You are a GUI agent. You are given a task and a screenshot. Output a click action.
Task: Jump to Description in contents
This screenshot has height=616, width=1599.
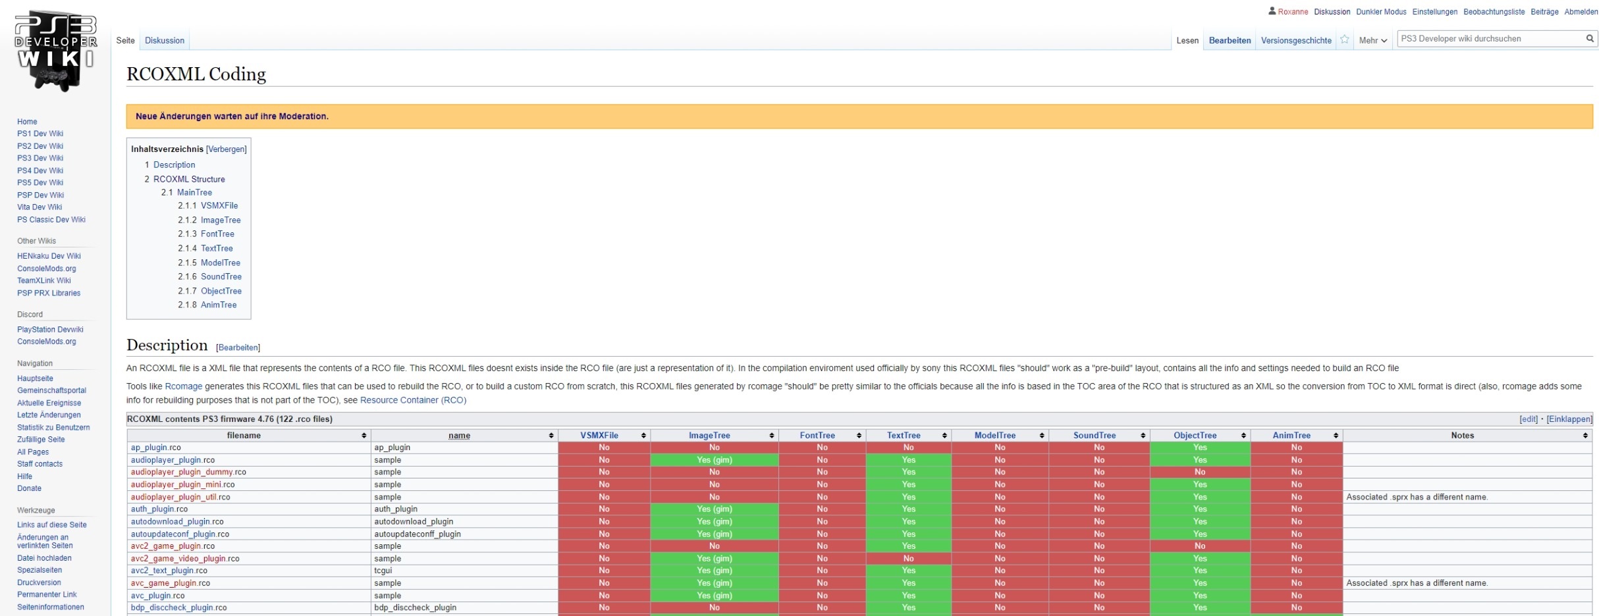click(x=174, y=165)
